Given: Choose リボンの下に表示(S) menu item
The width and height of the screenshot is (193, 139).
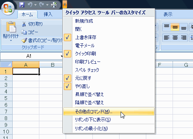Looking at the screenshot, I should pyautogui.click(x=109, y=120).
